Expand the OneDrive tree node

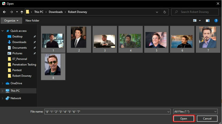tap(3, 83)
